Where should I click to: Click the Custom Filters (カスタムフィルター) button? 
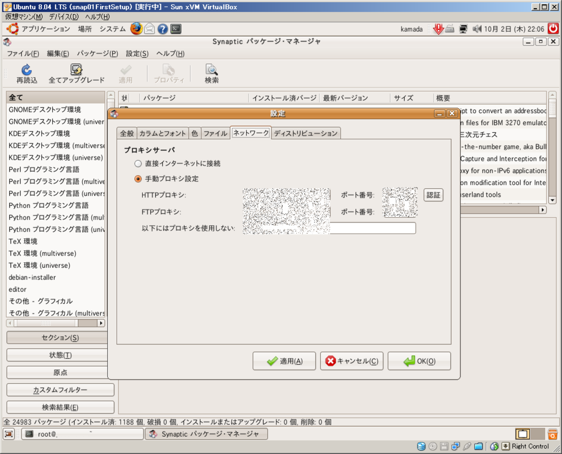tap(61, 390)
